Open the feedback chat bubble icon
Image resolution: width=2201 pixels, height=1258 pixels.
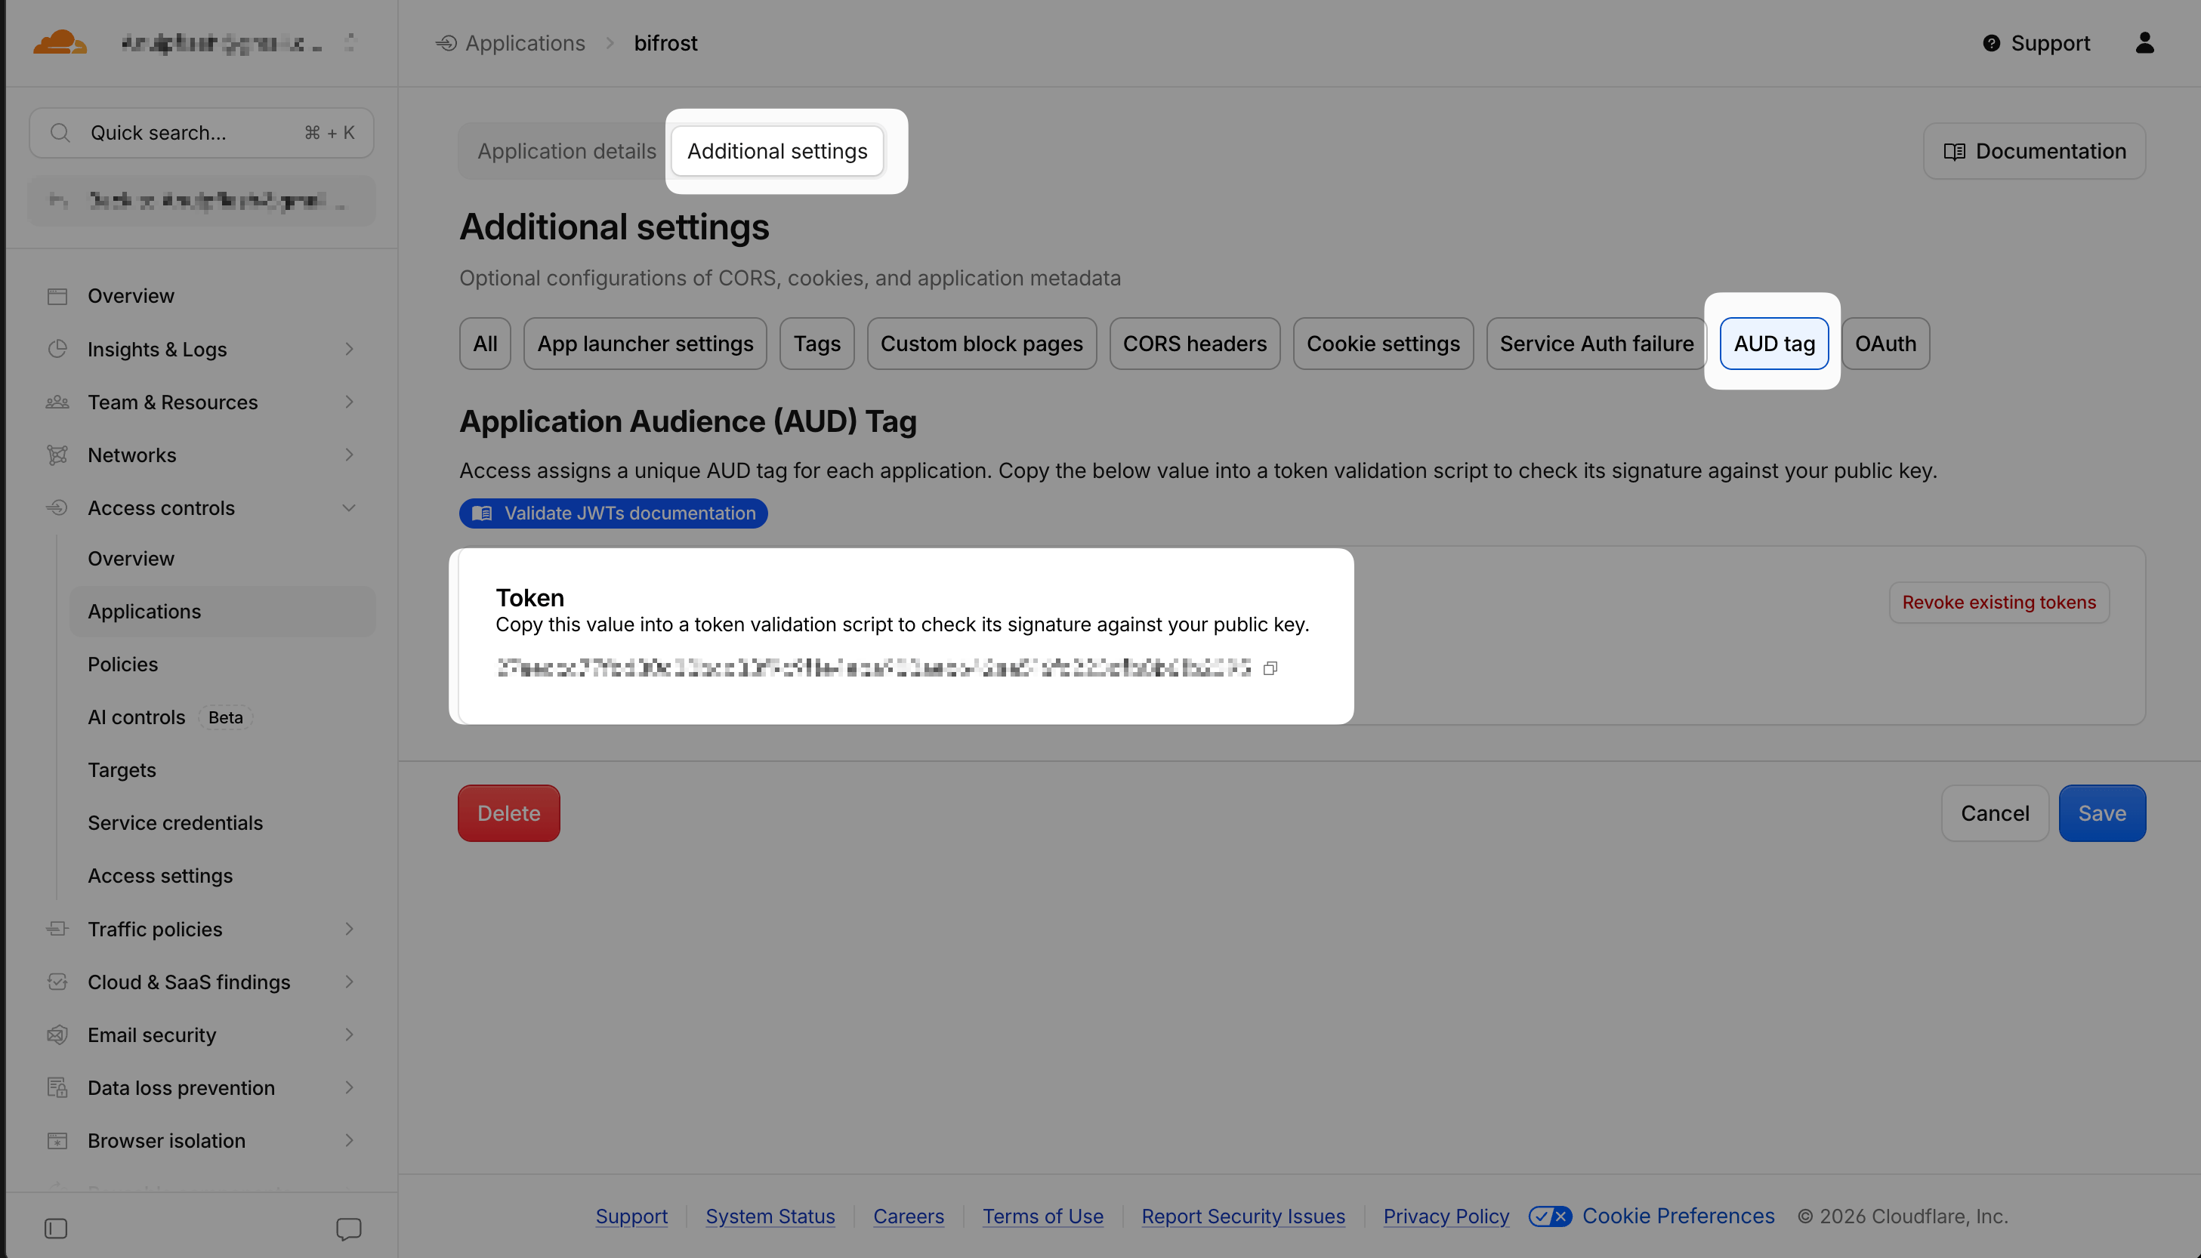[349, 1229]
